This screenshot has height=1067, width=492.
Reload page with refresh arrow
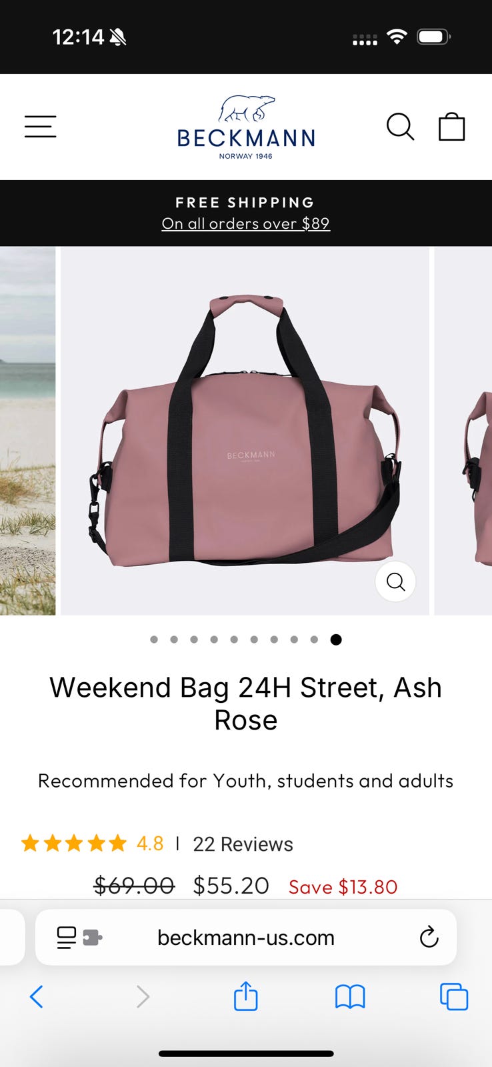(x=429, y=937)
